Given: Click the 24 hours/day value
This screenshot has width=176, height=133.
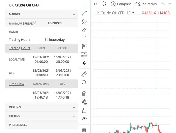Looking at the screenshot, I should [55, 40].
